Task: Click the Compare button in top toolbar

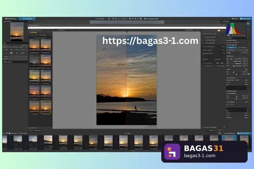Action: coord(100,19)
